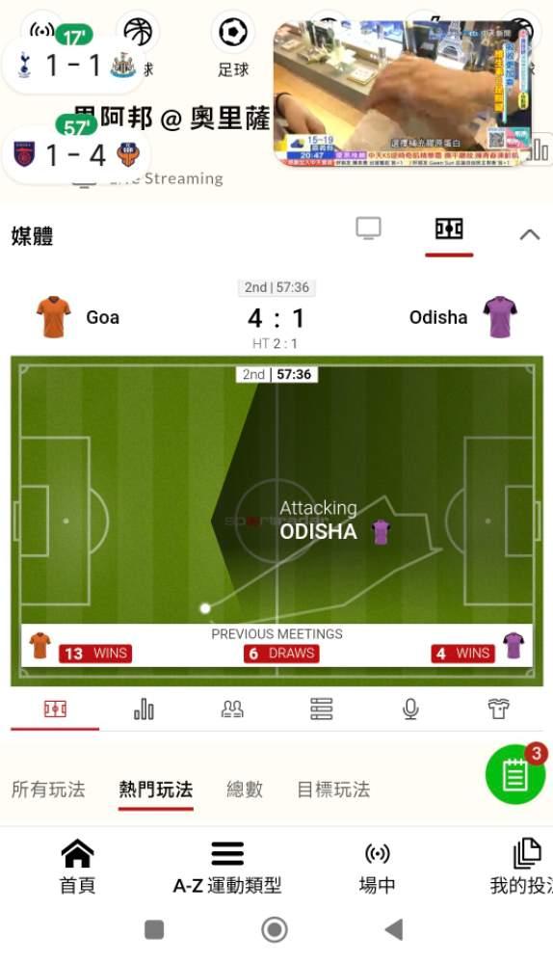Screen dimensions: 553x964
Task: Select the 所有玩法 tab
Action: pyautogui.click(x=48, y=790)
